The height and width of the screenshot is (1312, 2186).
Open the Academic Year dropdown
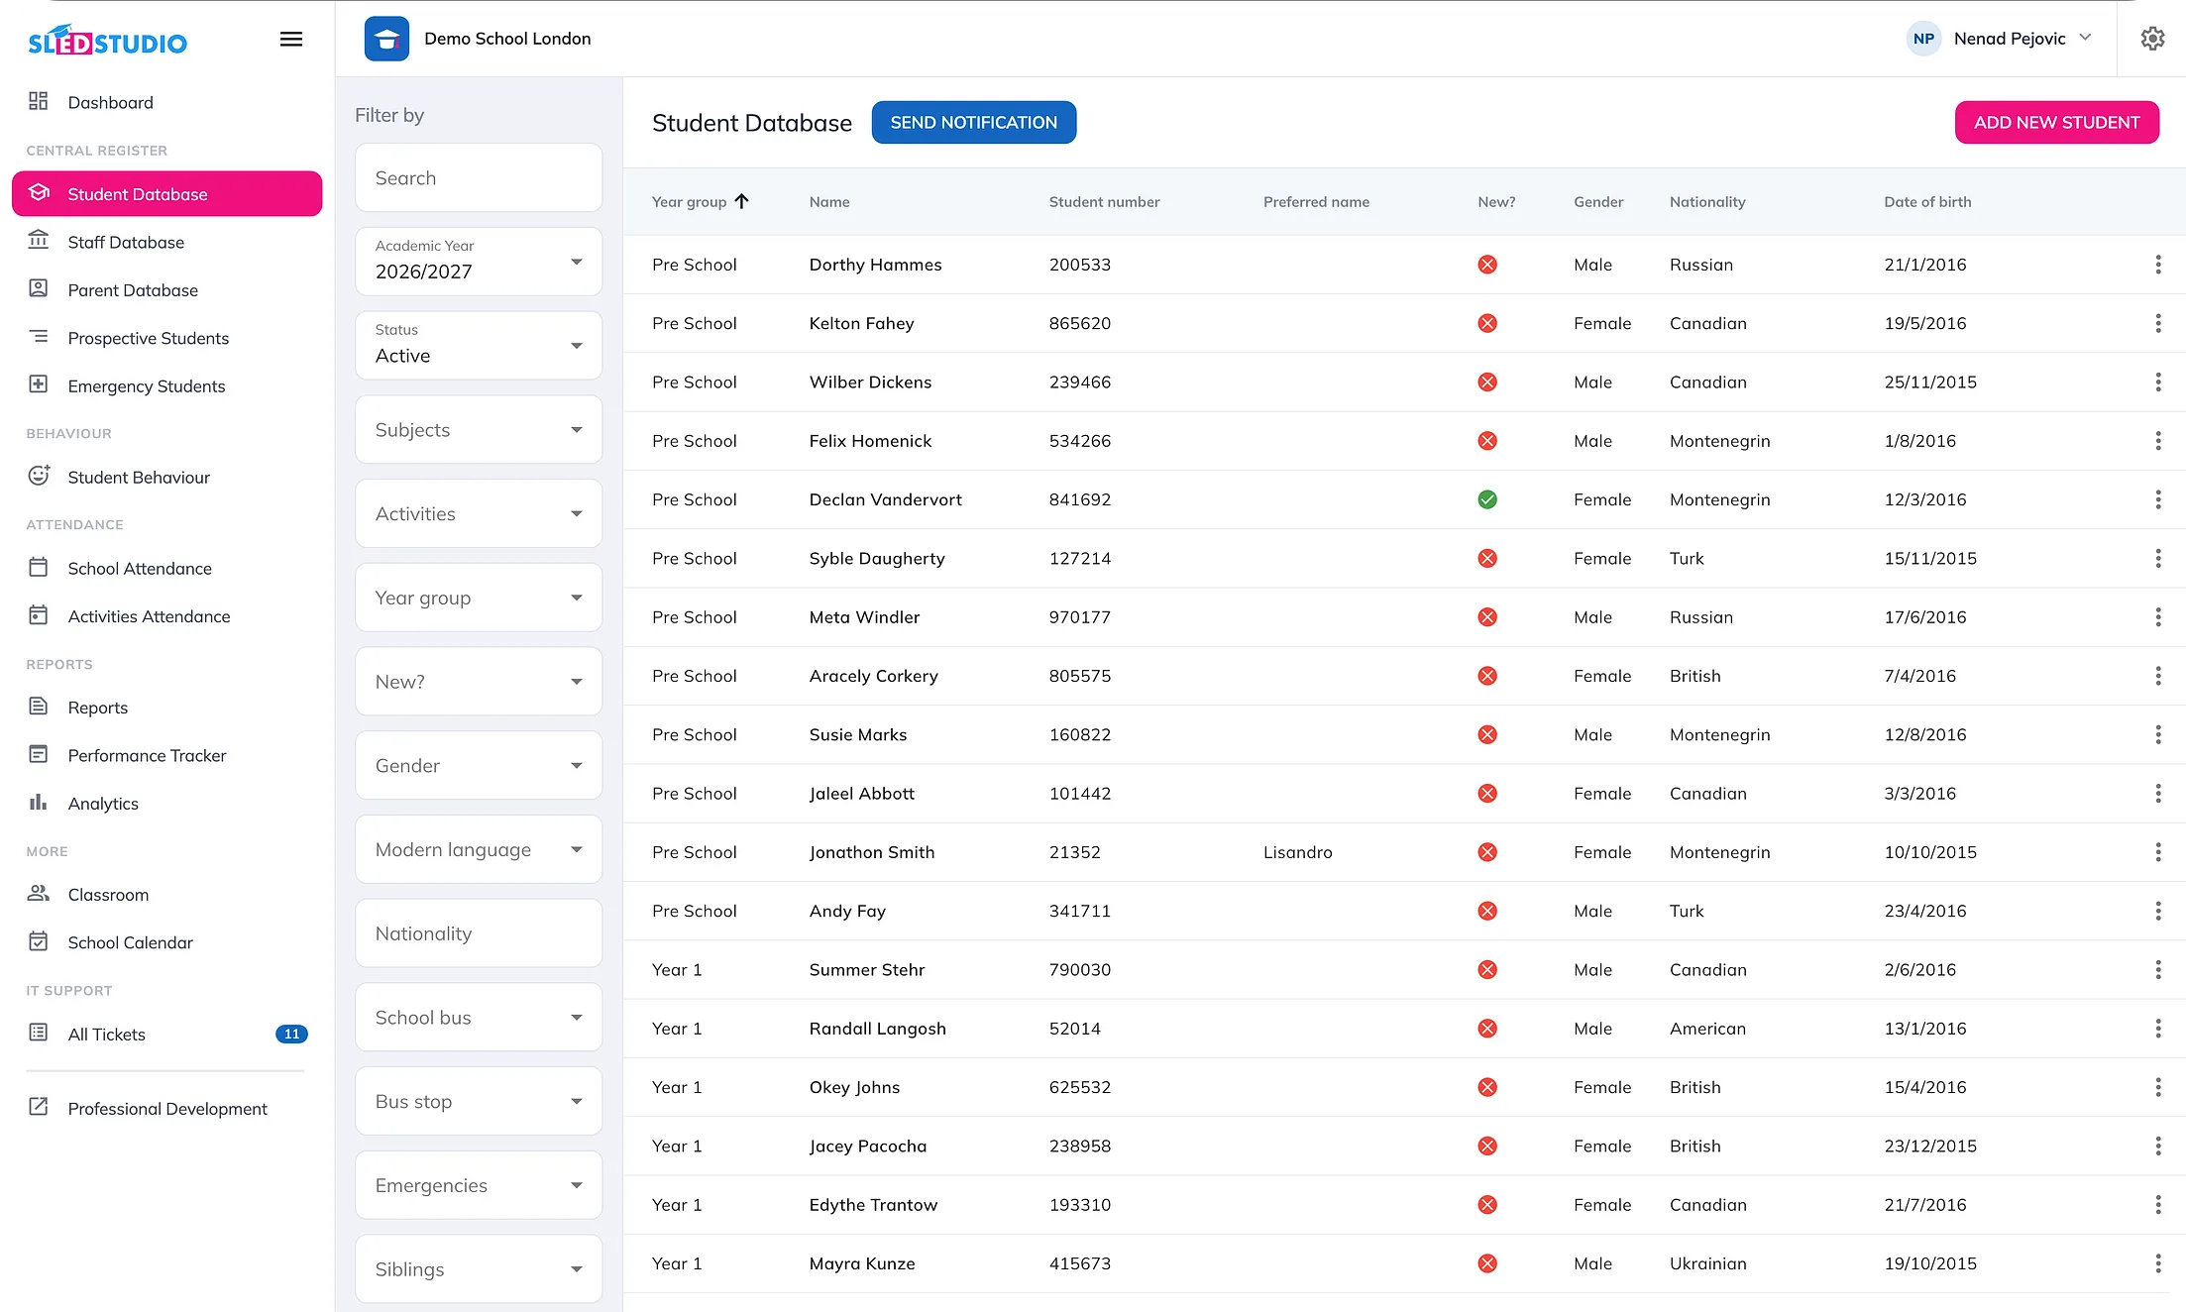coord(479,262)
